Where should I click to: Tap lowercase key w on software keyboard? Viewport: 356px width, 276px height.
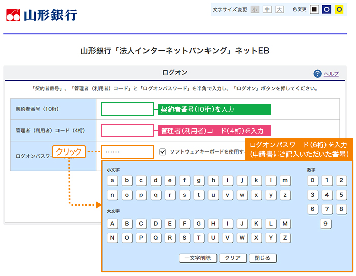[x=242, y=195]
